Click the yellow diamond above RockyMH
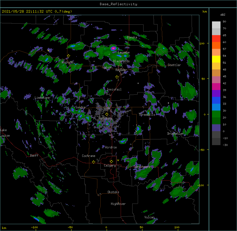Screen dimensions: 237x231 (69, 56)
